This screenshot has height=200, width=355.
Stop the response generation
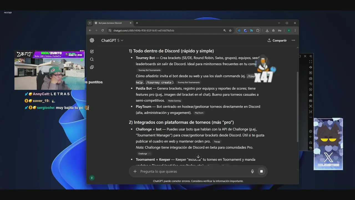coord(261,171)
